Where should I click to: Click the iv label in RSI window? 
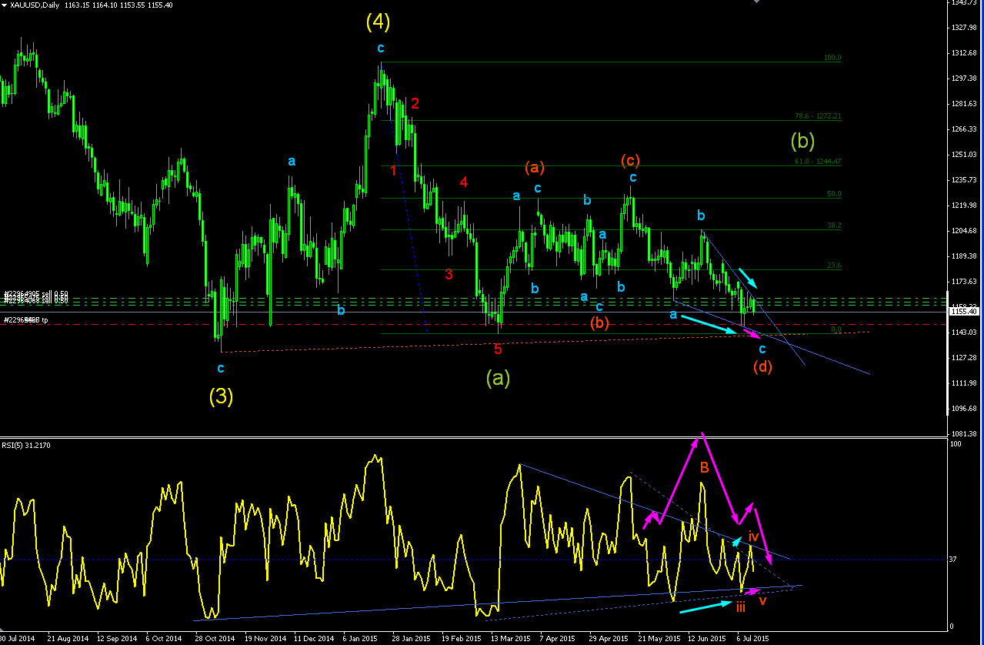tap(754, 535)
